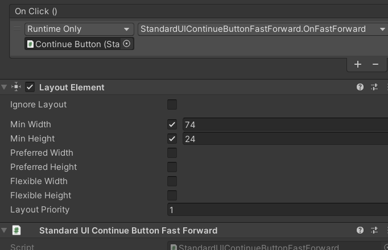Click the Min Height value field
Screen dimensions: 388x250
[285, 139]
